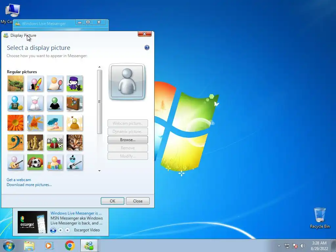Choose the bass clef music picture
Image resolution: width=336 pixels, height=252 pixels.
coord(15,143)
